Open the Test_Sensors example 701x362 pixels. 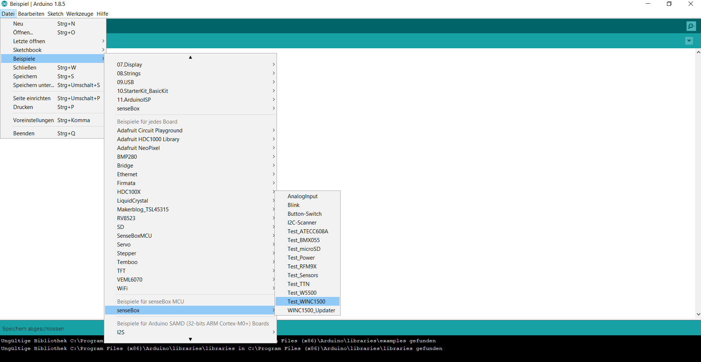(308, 275)
